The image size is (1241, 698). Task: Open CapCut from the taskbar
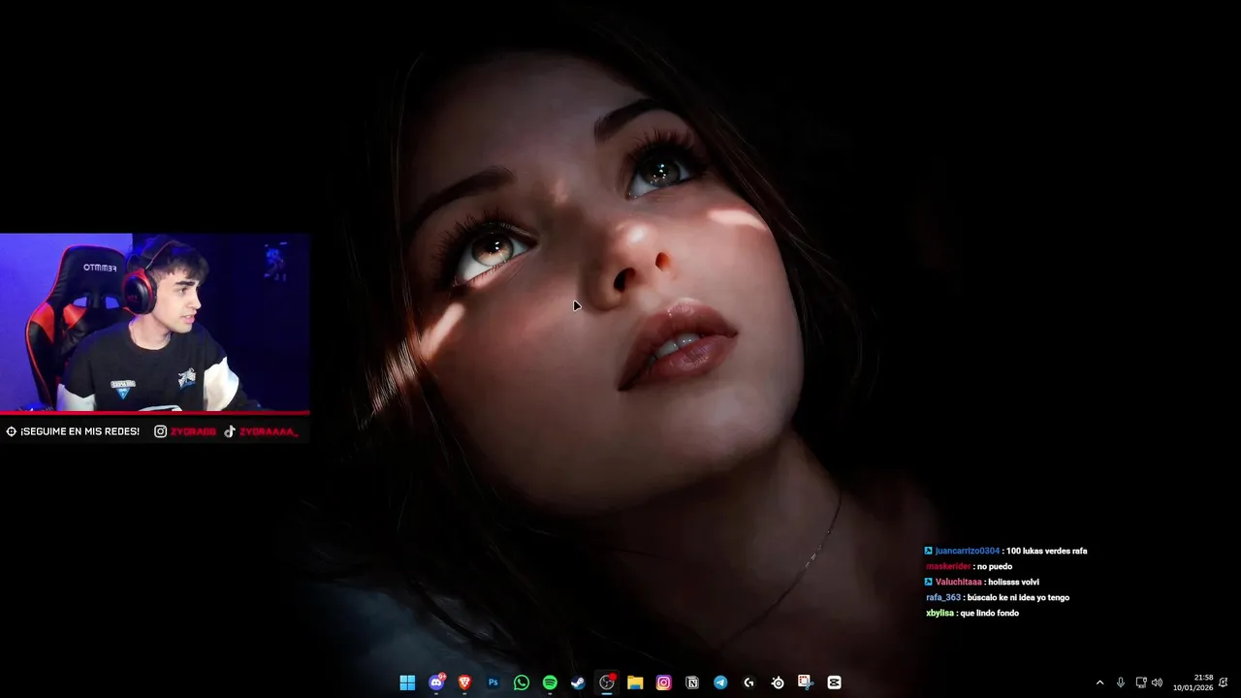coord(834,682)
